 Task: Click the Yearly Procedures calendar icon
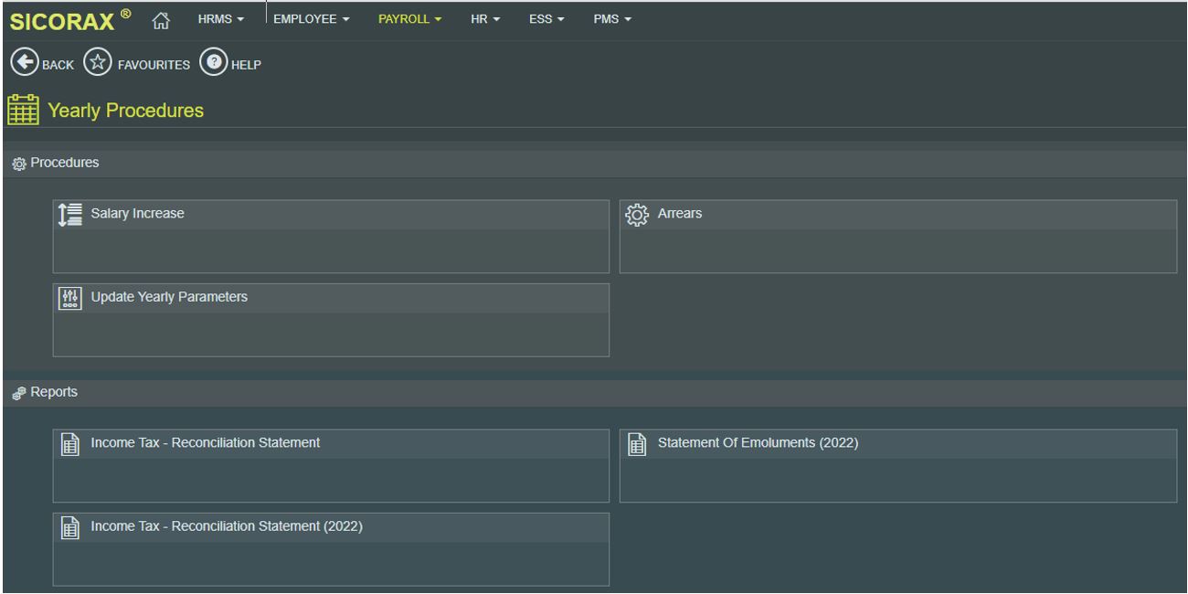point(23,110)
